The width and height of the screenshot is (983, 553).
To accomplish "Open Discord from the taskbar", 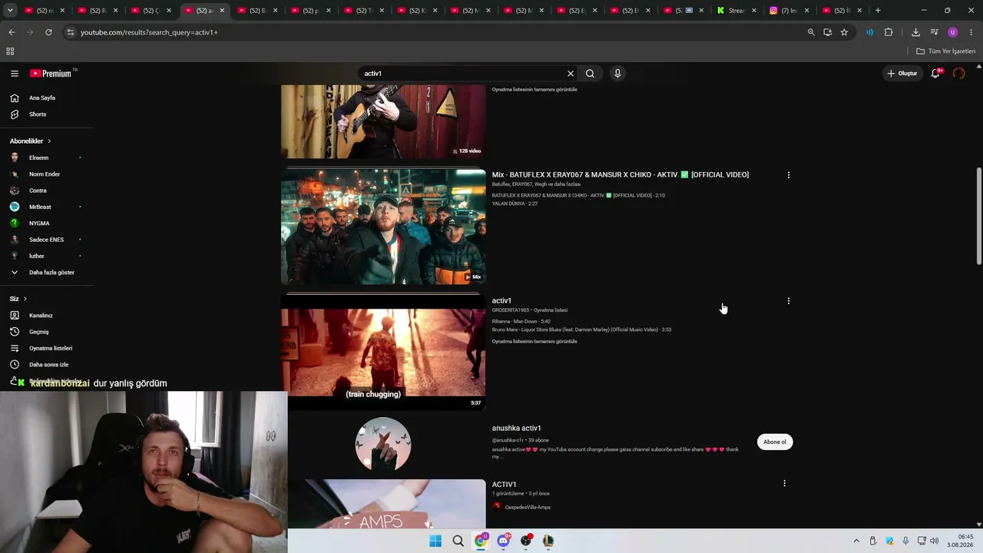I will (x=503, y=541).
